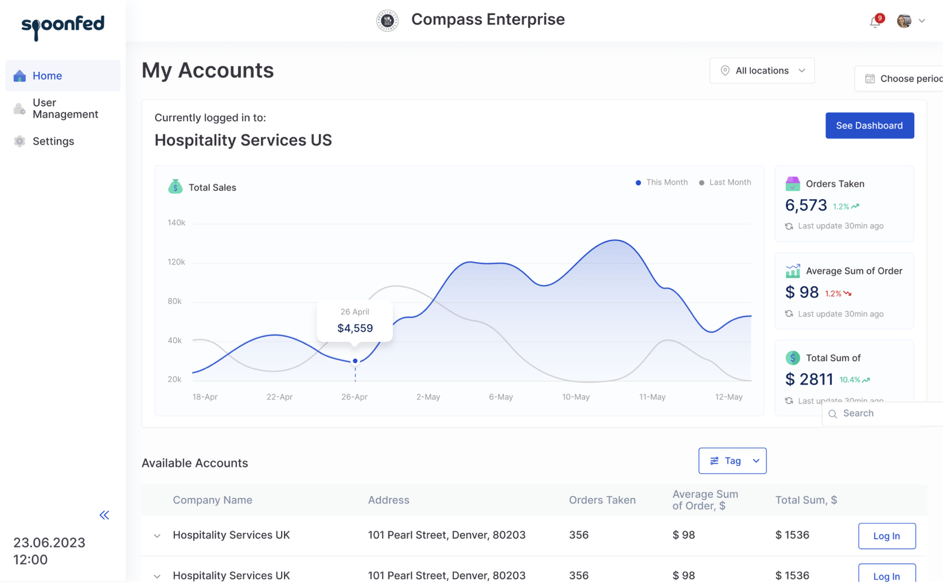The image size is (943, 584).
Task: Click the 26 April data point on the chart
Action: [355, 361]
